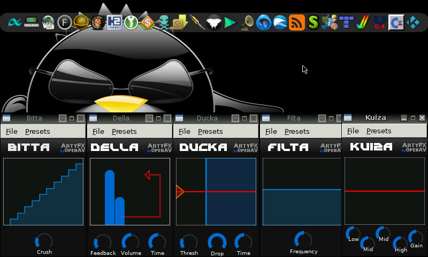Open the green play-triangle media player icon
Screen dimensions: 428x257
230,22
